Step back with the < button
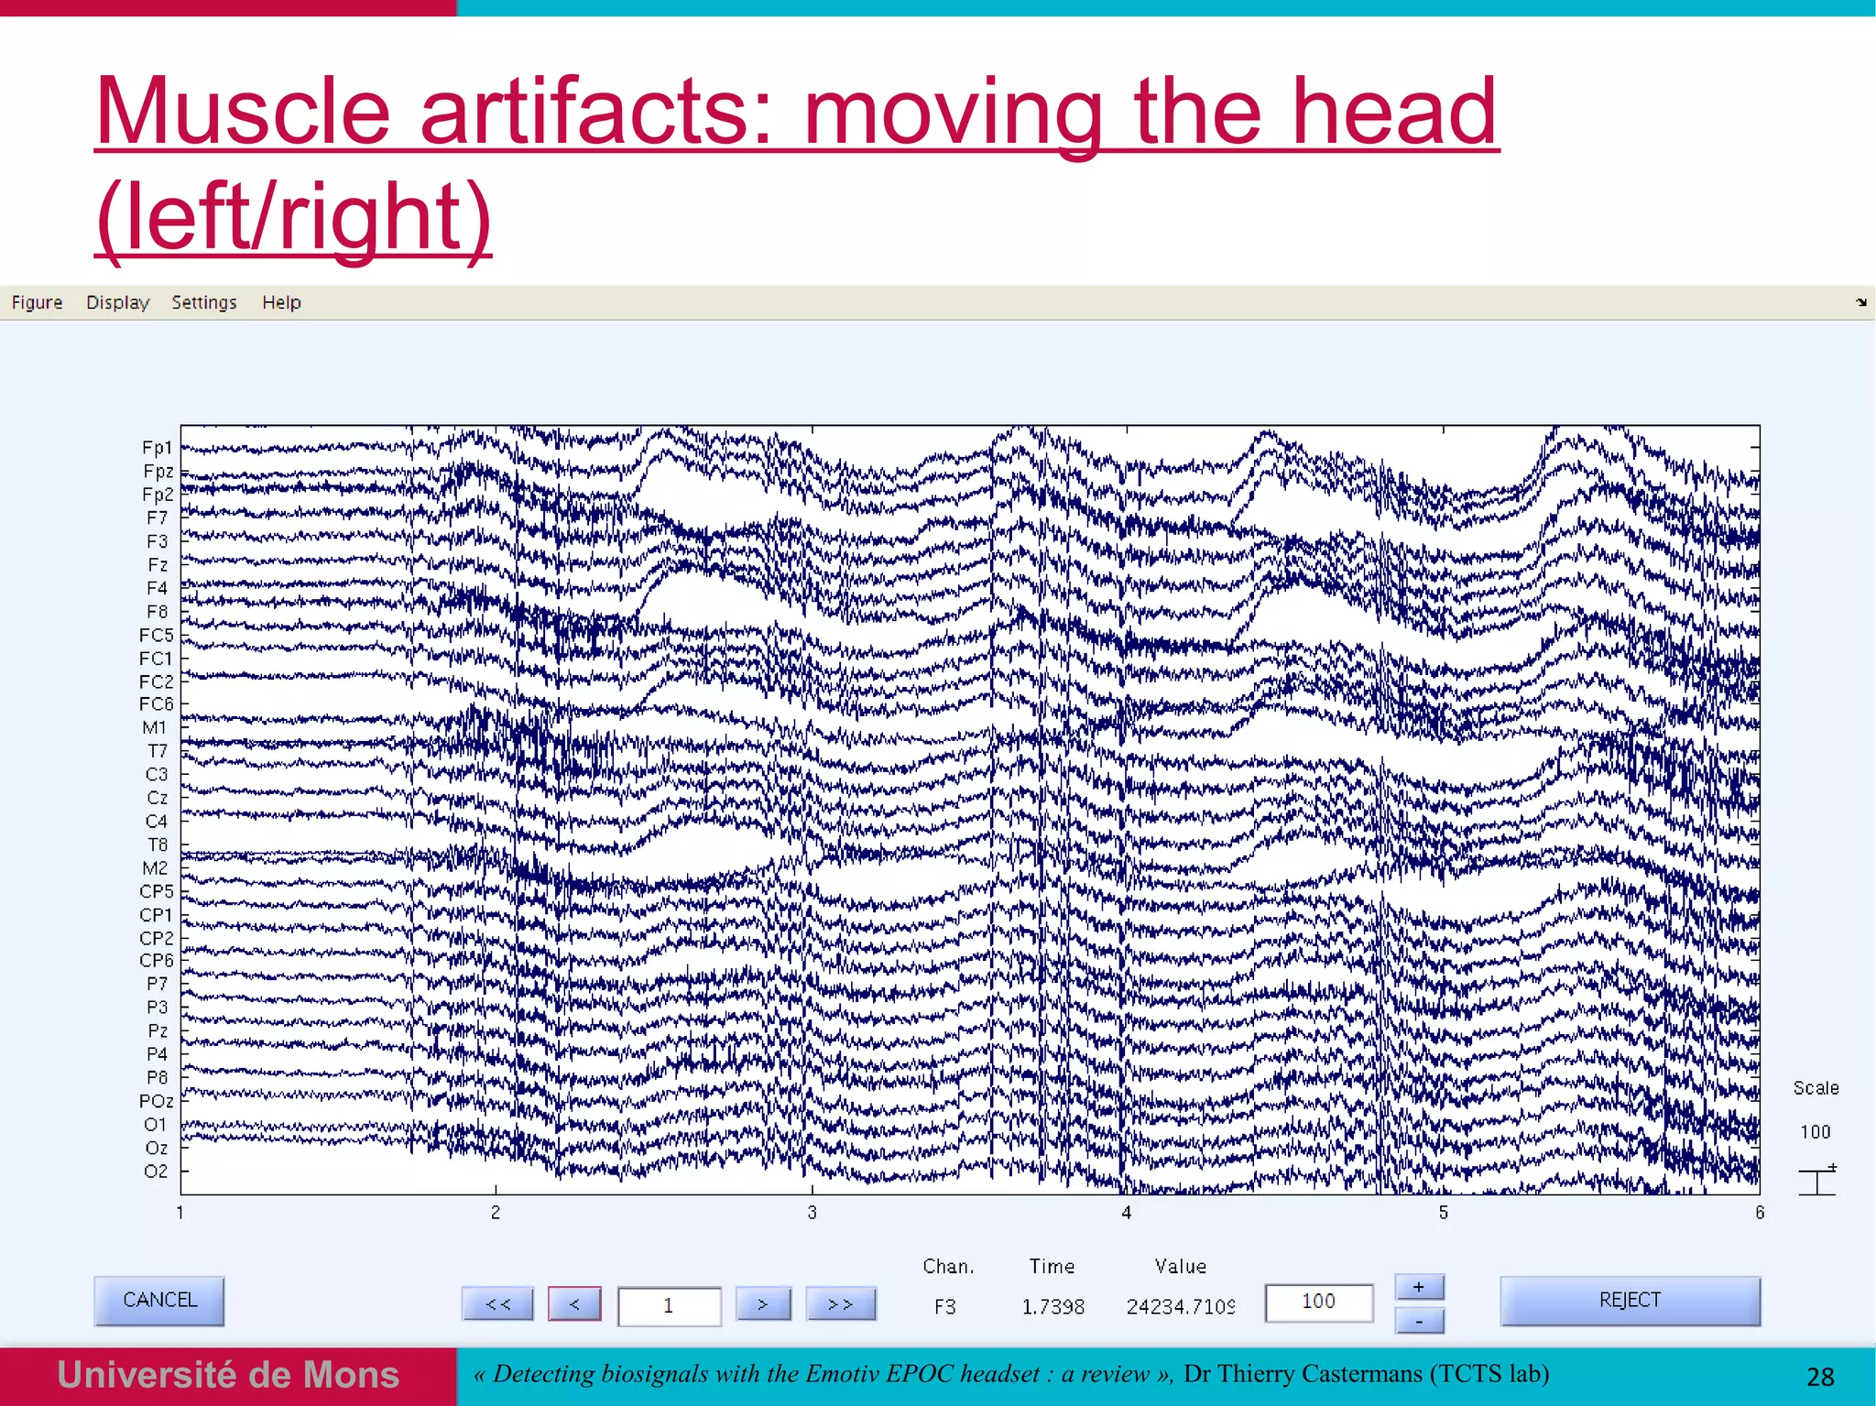This screenshot has width=1876, height=1406. pos(574,1303)
